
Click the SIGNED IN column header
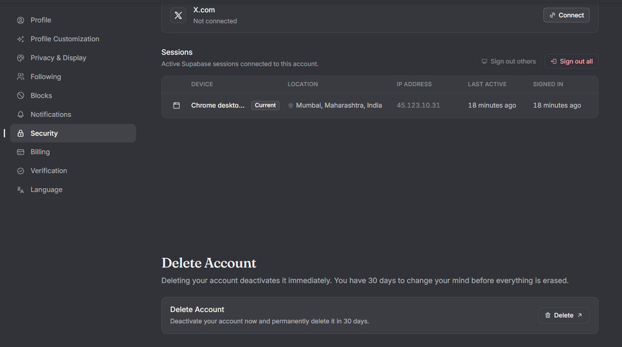point(548,84)
